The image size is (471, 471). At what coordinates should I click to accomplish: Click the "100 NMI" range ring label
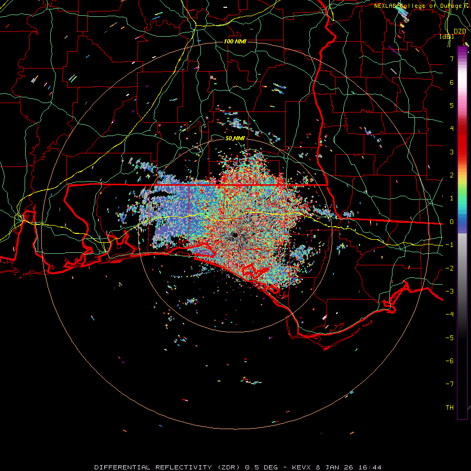(x=235, y=41)
